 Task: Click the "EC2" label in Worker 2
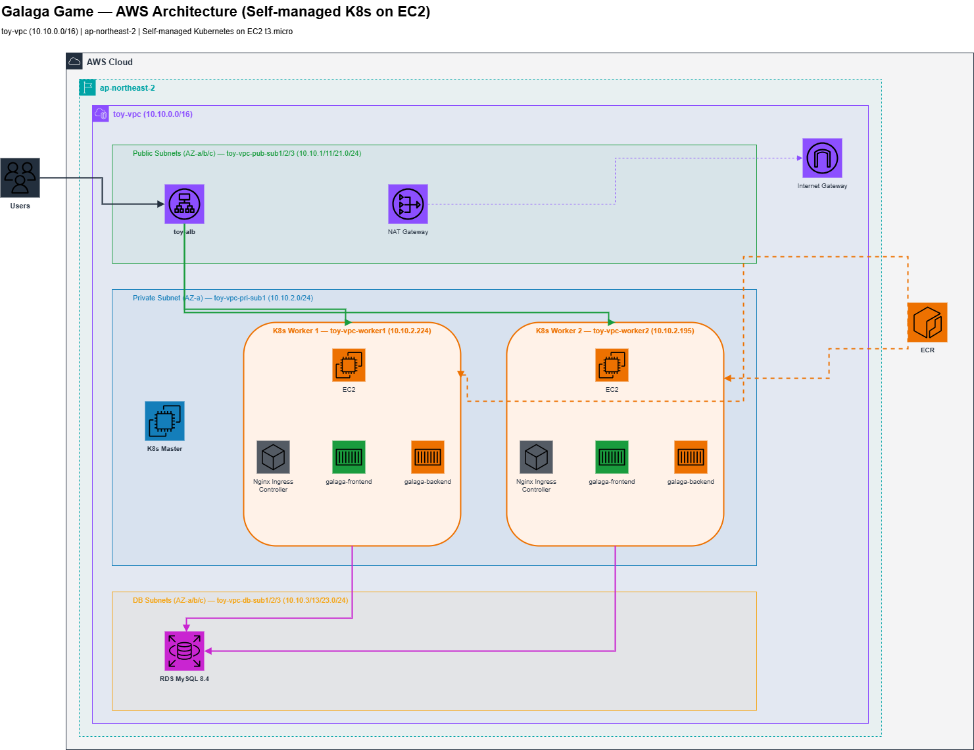point(612,390)
